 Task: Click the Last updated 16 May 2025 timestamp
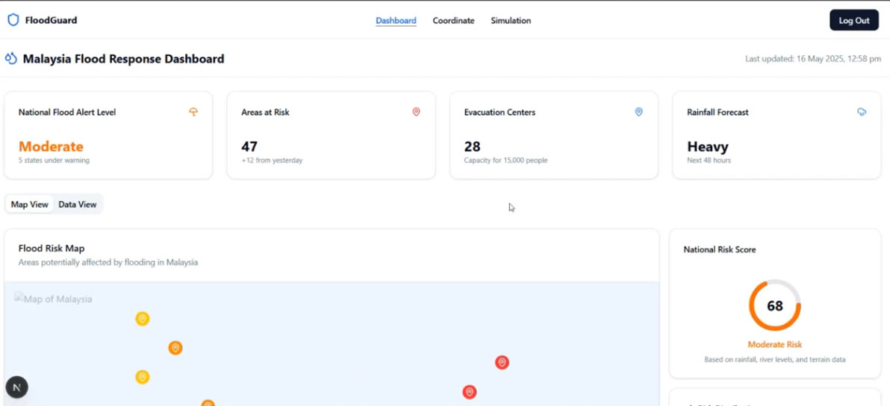813,59
